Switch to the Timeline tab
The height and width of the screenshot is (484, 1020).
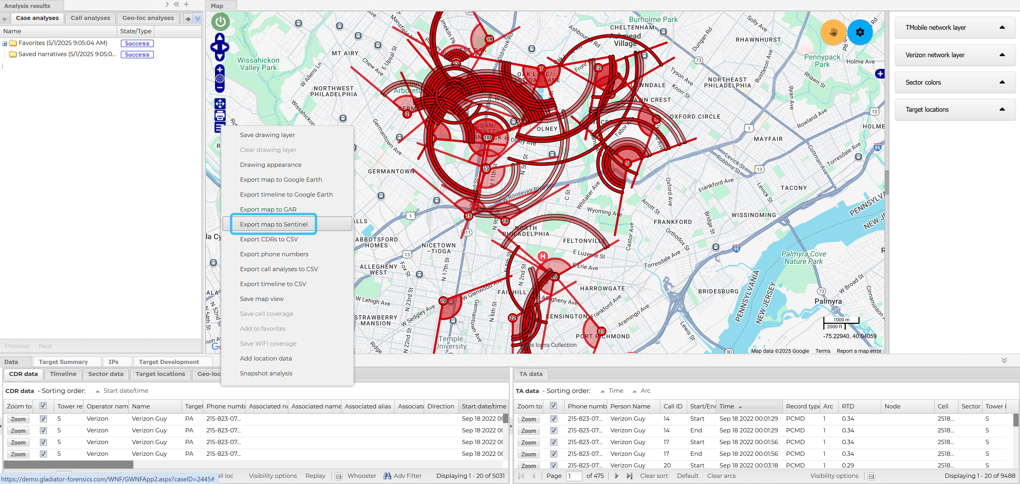pos(63,374)
